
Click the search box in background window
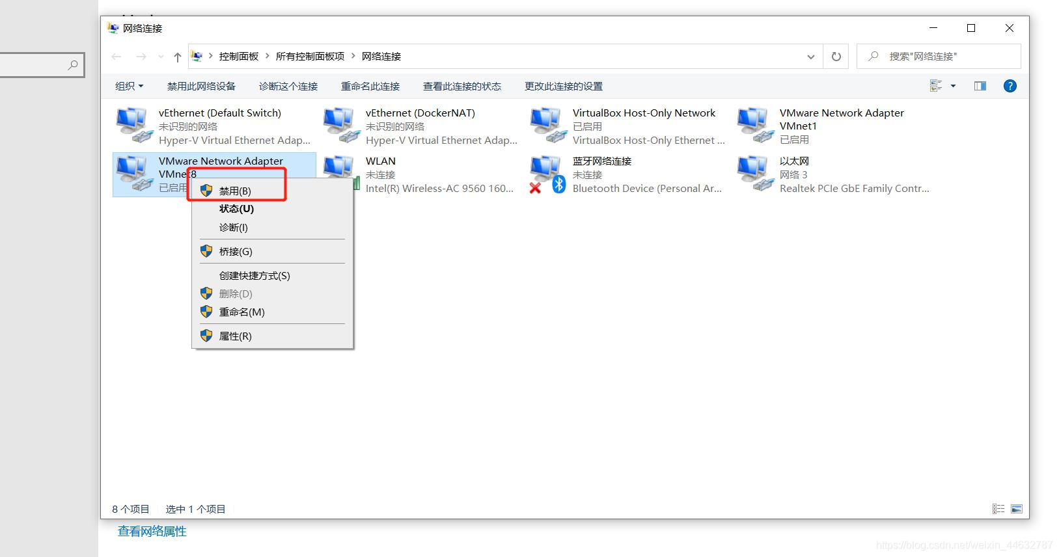click(x=42, y=65)
